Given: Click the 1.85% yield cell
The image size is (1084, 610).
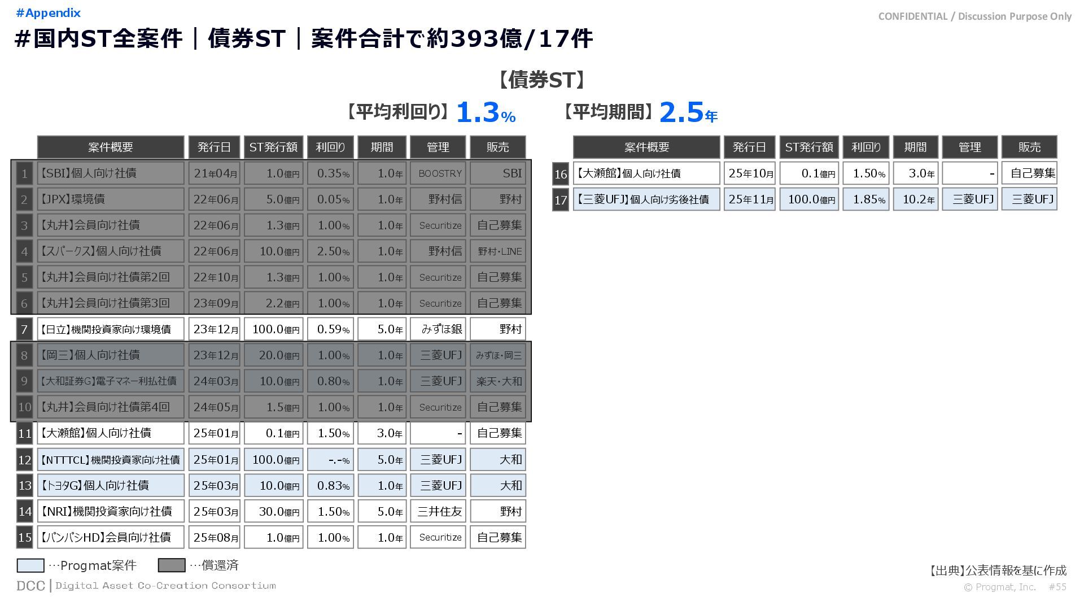Looking at the screenshot, I should (866, 199).
